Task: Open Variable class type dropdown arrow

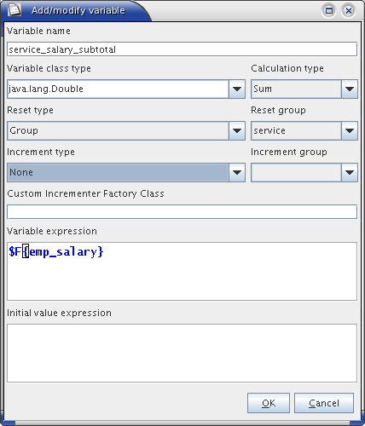Action: pos(237,89)
